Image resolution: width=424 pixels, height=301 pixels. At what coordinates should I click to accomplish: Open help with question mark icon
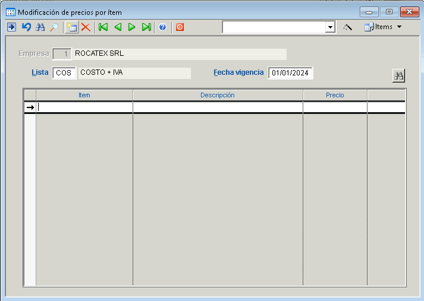tap(162, 27)
